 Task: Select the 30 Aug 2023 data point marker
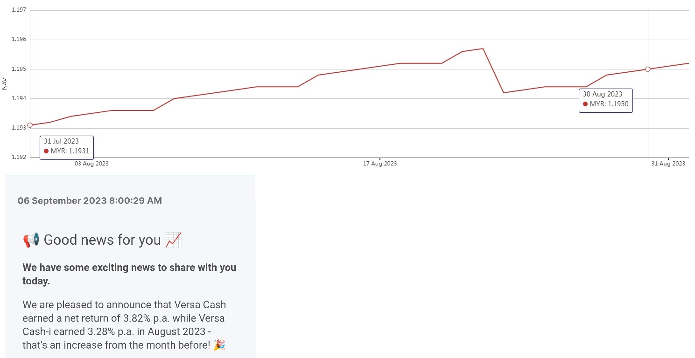[648, 69]
